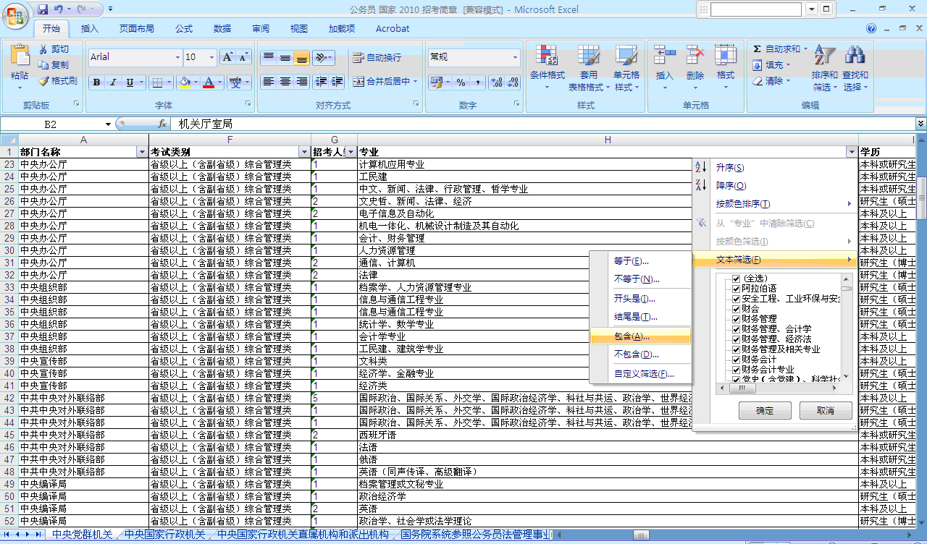Click the Merge and Center (合并后居中) icon
Viewport: 927px width, 544px height.
pos(358,82)
